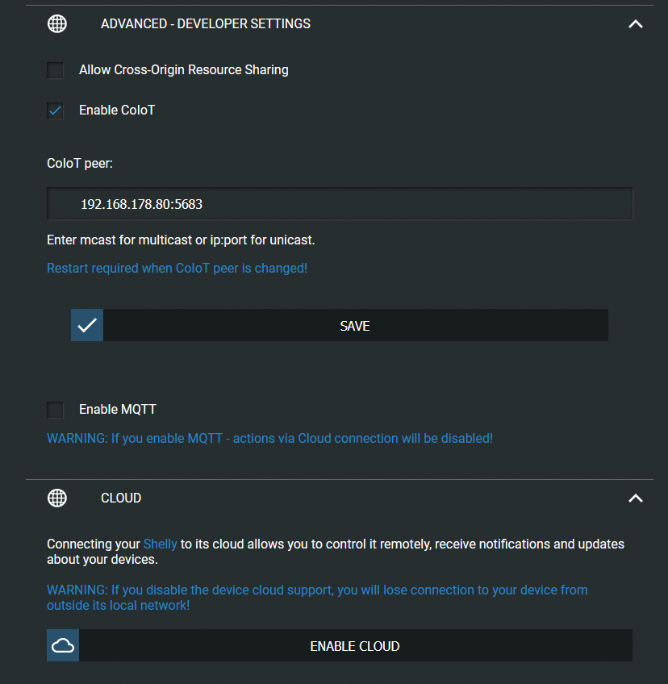This screenshot has height=684, width=668.
Task: Click the checkmark icon left of Save
Action: pos(87,325)
